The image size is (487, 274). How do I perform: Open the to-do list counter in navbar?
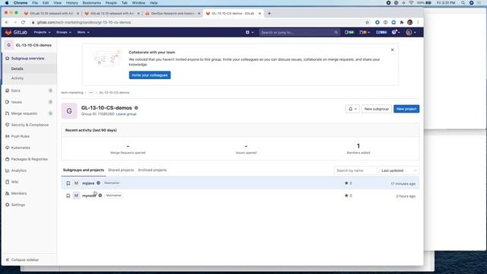point(381,32)
